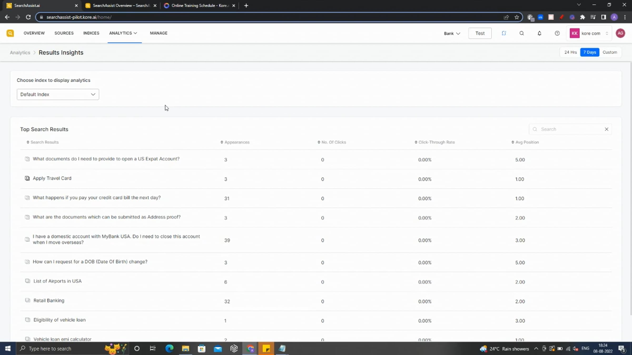Click the help question mark icon

tap(557, 33)
